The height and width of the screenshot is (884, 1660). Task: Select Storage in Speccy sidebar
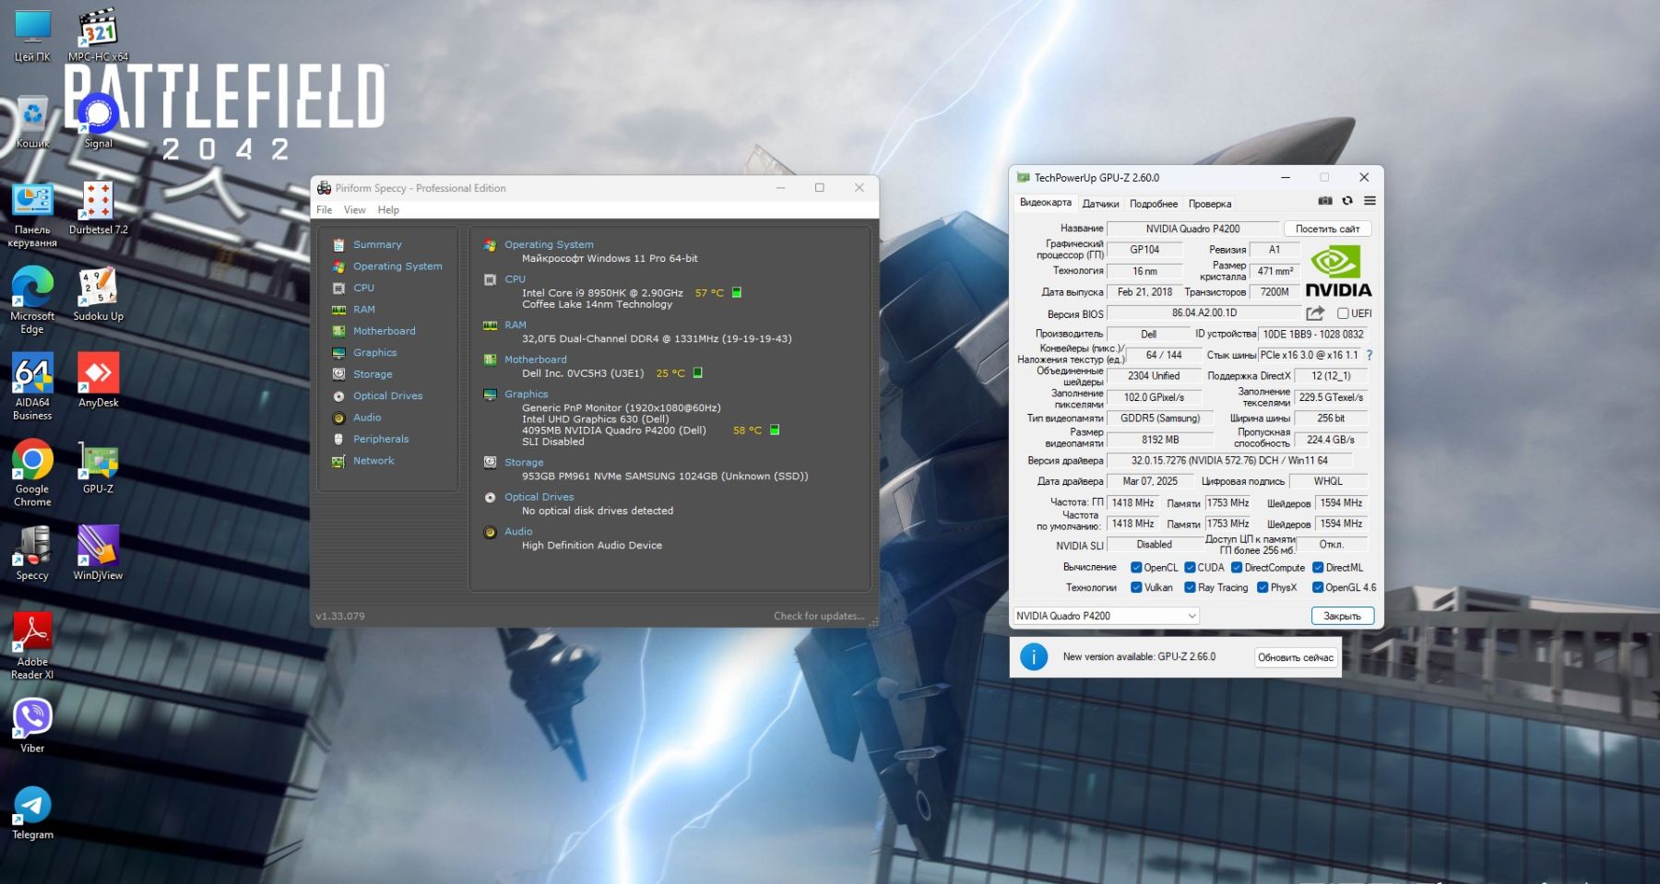[373, 374]
